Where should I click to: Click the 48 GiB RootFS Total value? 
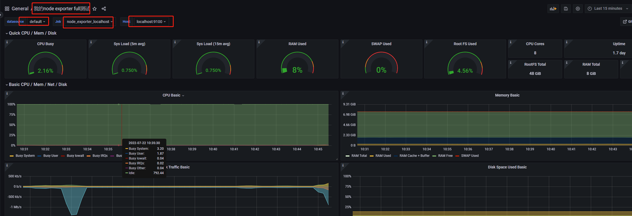(535, 74)
